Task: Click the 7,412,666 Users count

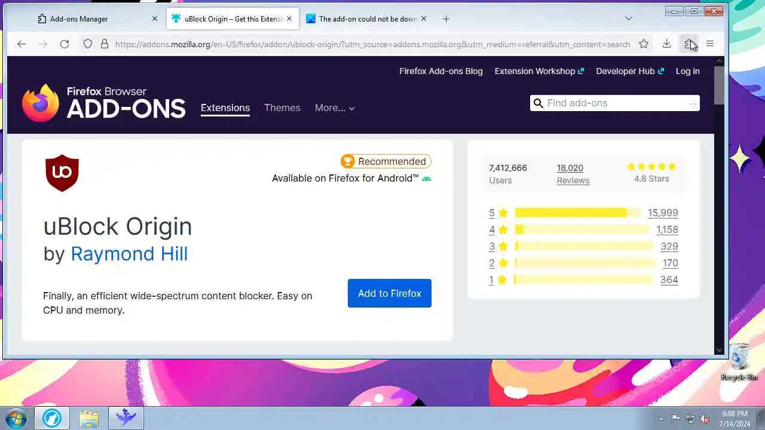Action: pos(508,174)
